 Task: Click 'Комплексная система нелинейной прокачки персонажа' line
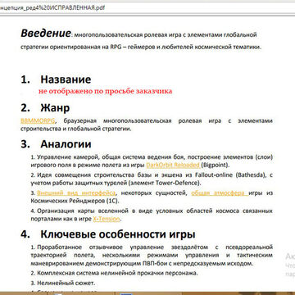[117, 273]
